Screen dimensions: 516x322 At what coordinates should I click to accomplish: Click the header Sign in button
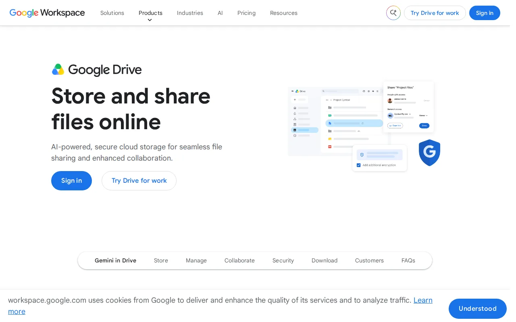[x=485, y=13]
